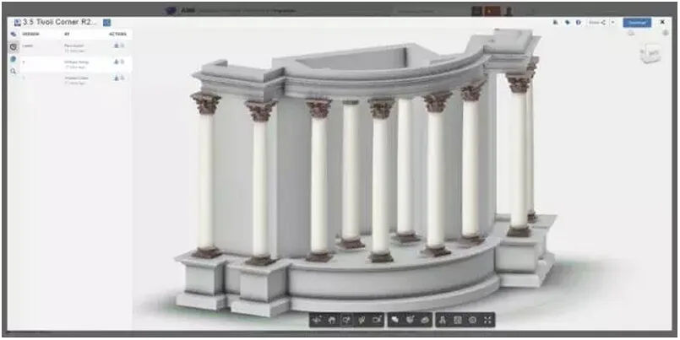680x340 pixels.
Task: Select the Latest version row
Action: coord(76,47)
